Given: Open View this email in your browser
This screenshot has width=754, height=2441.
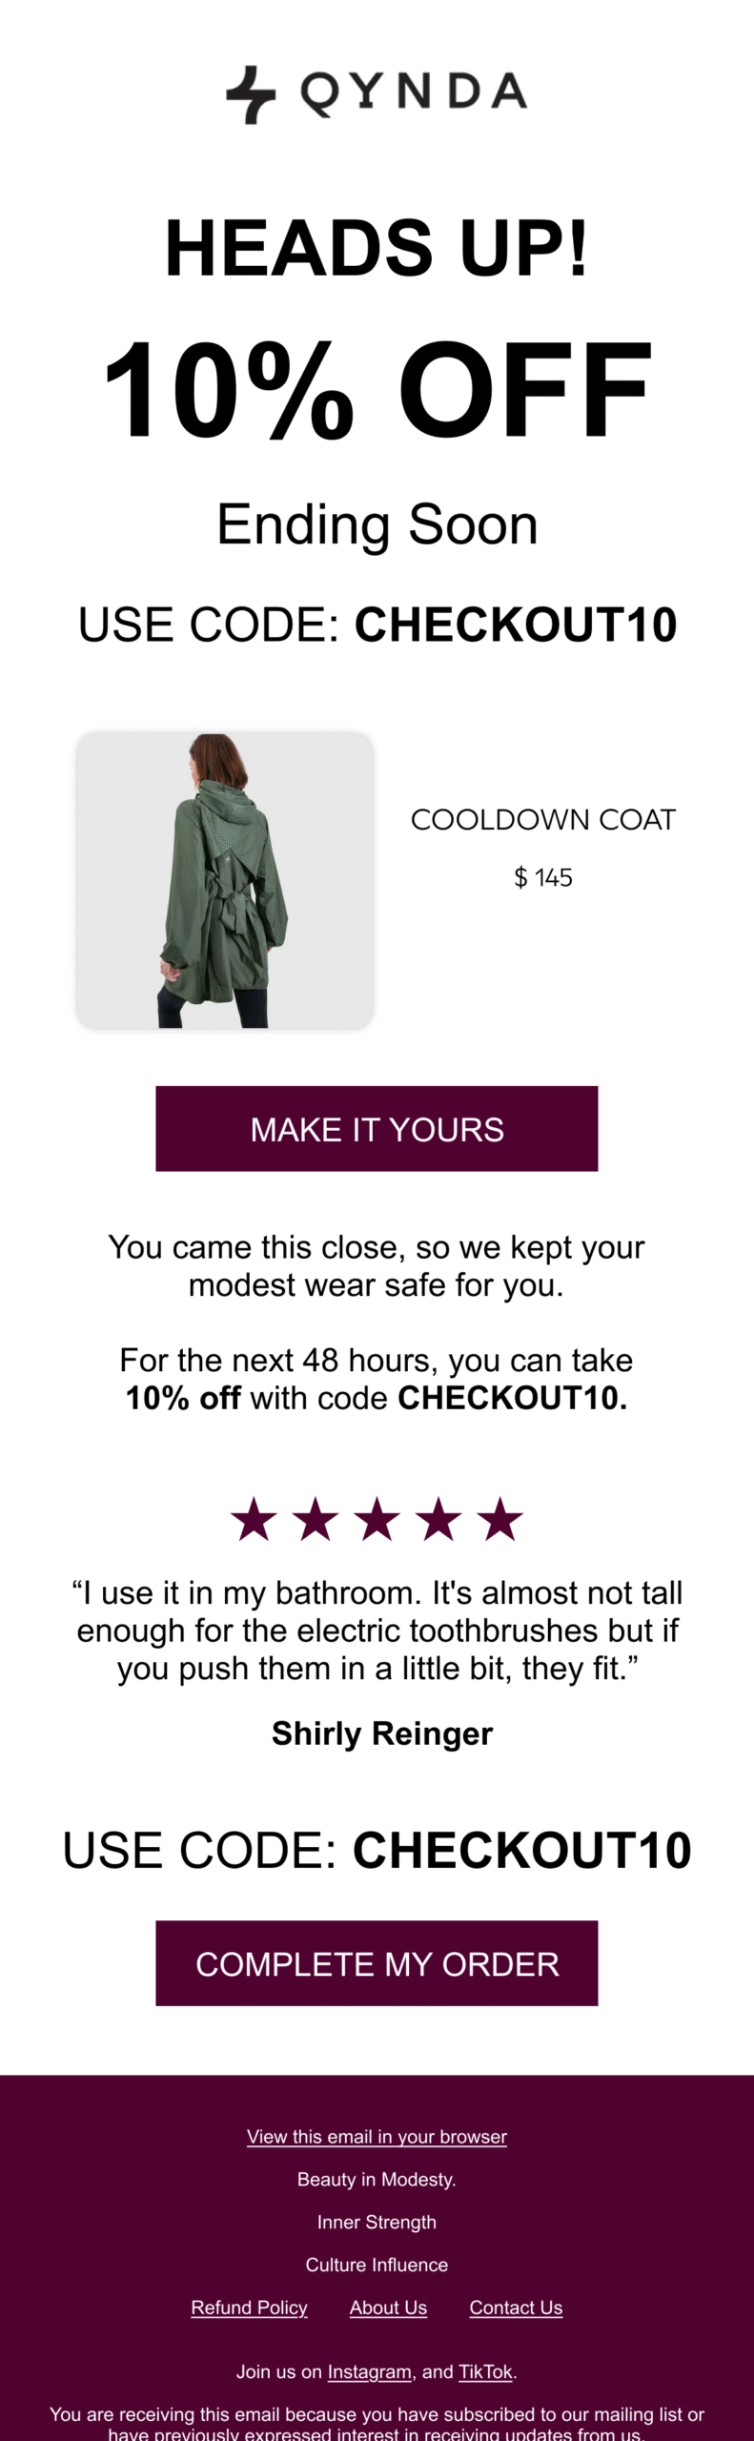Looking at the screenshot, I should tap(377, 2136).
